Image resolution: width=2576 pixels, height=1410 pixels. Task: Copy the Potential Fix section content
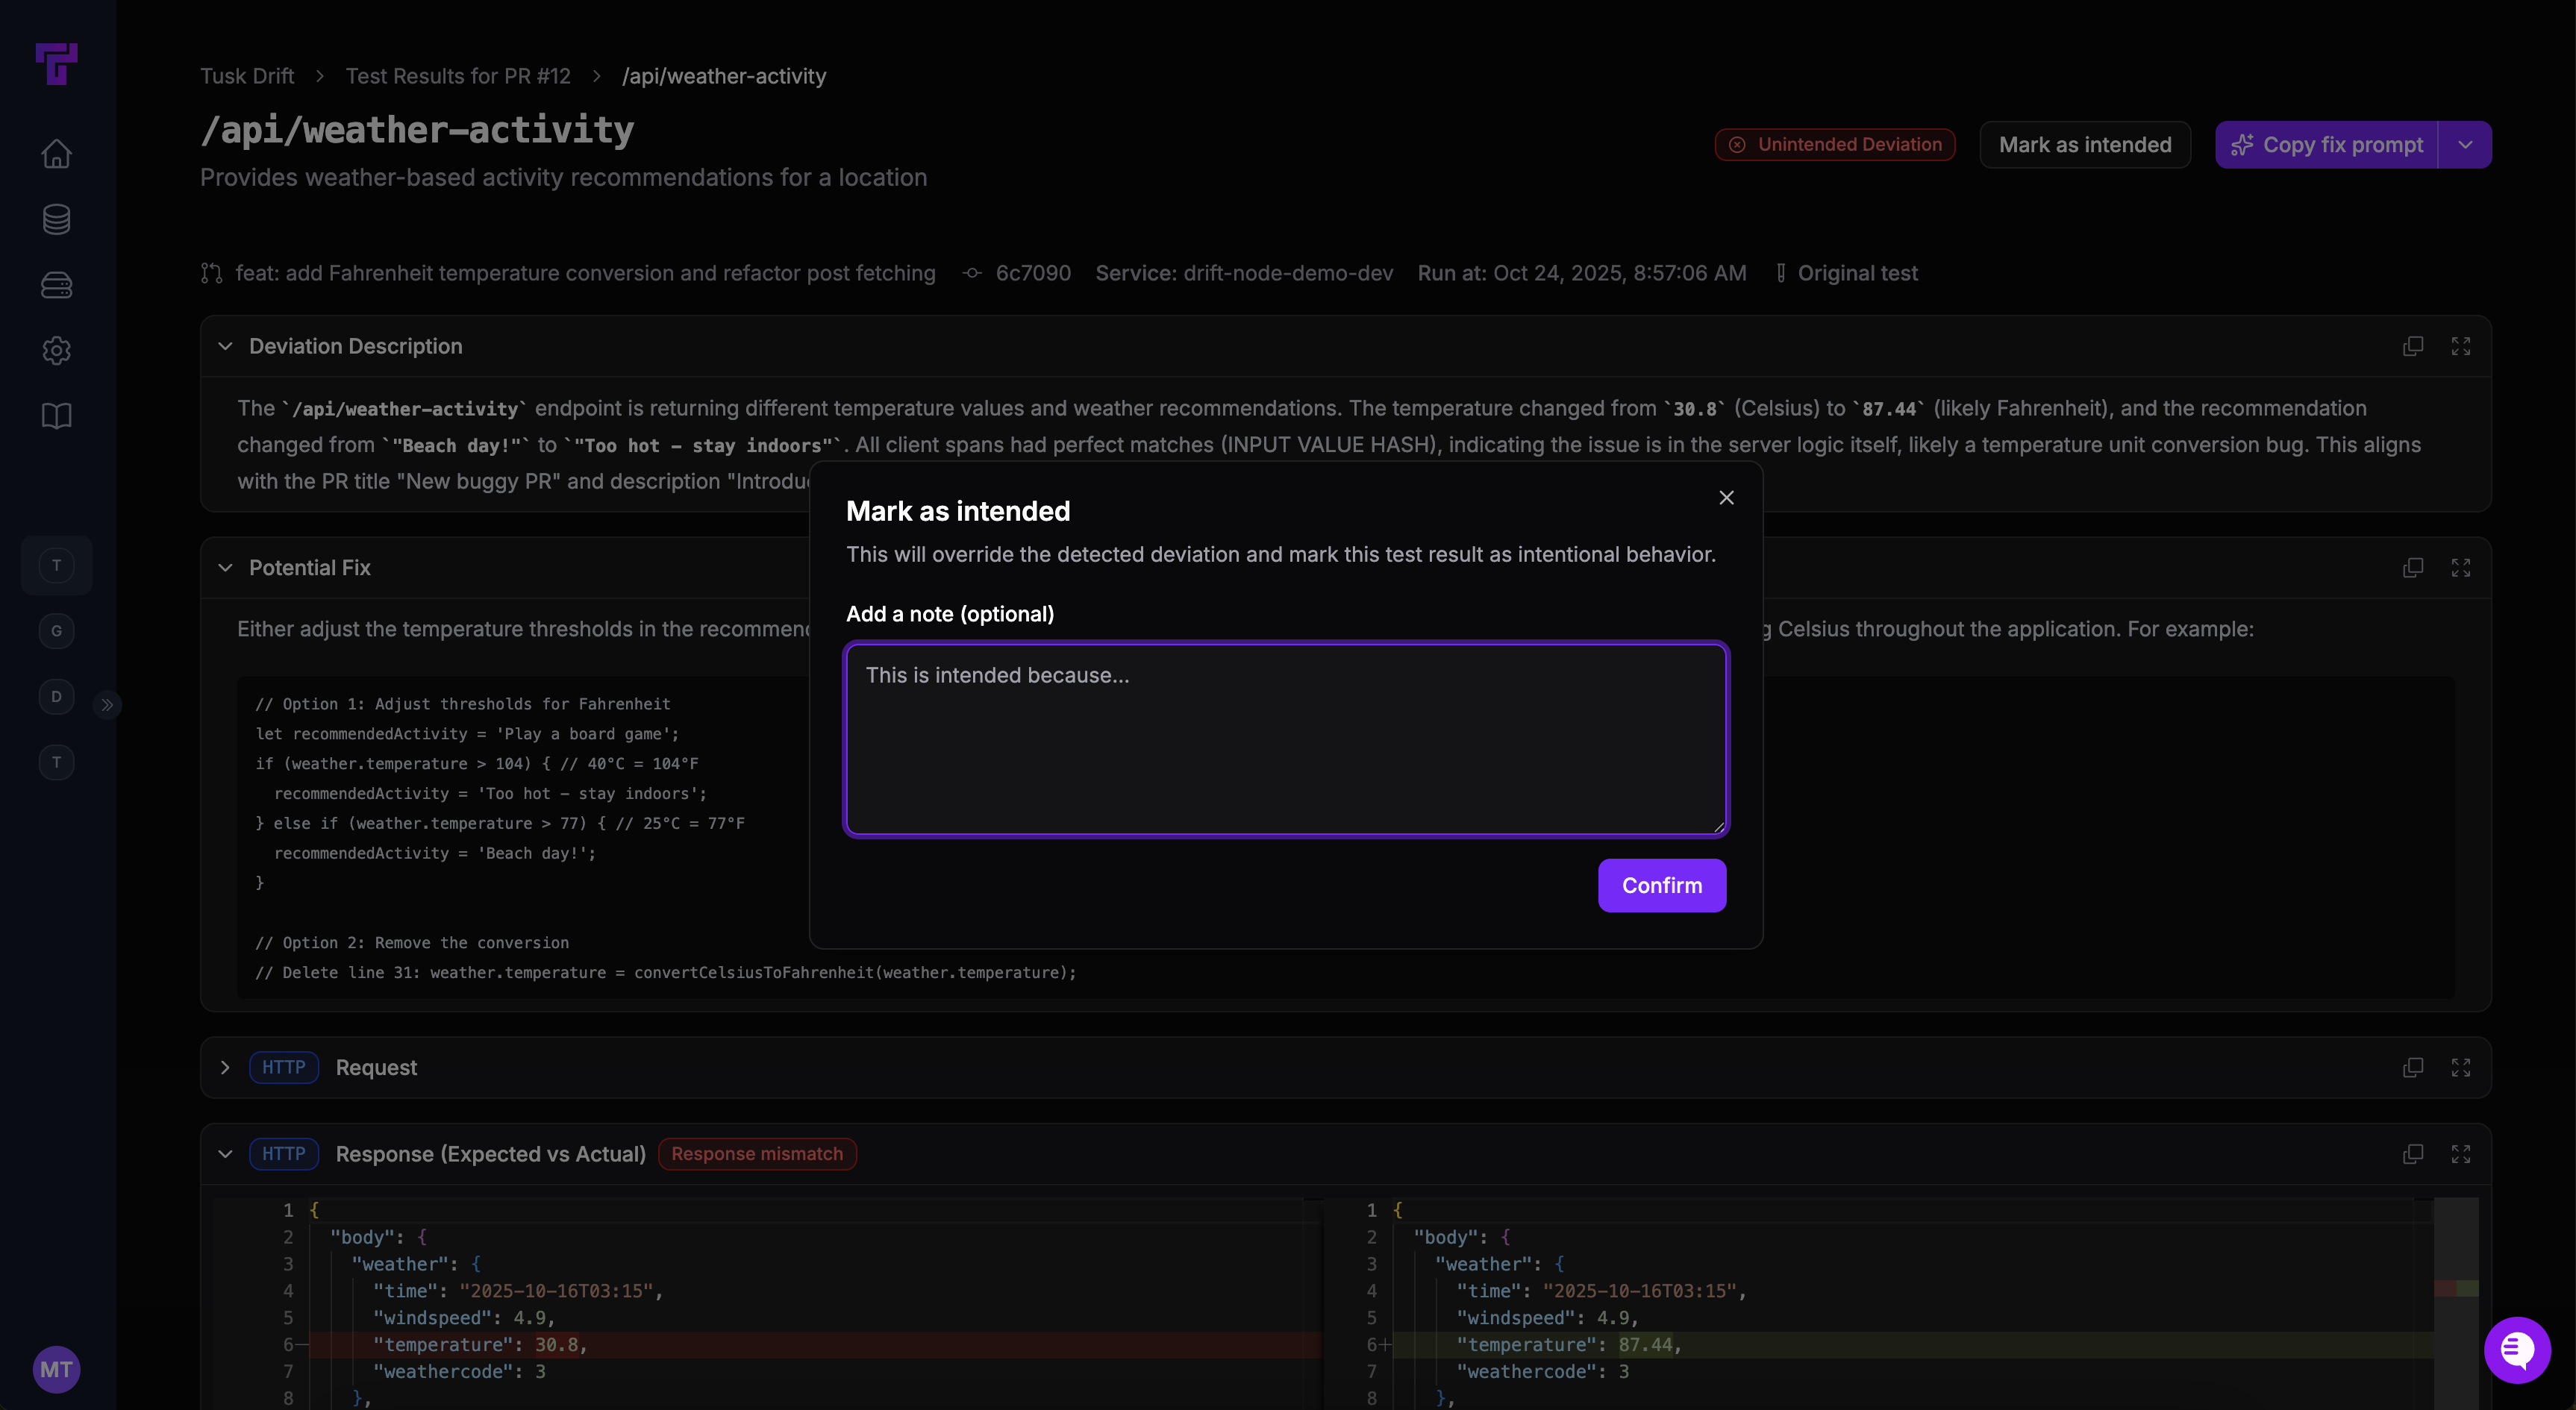[x=2413, y=567]
